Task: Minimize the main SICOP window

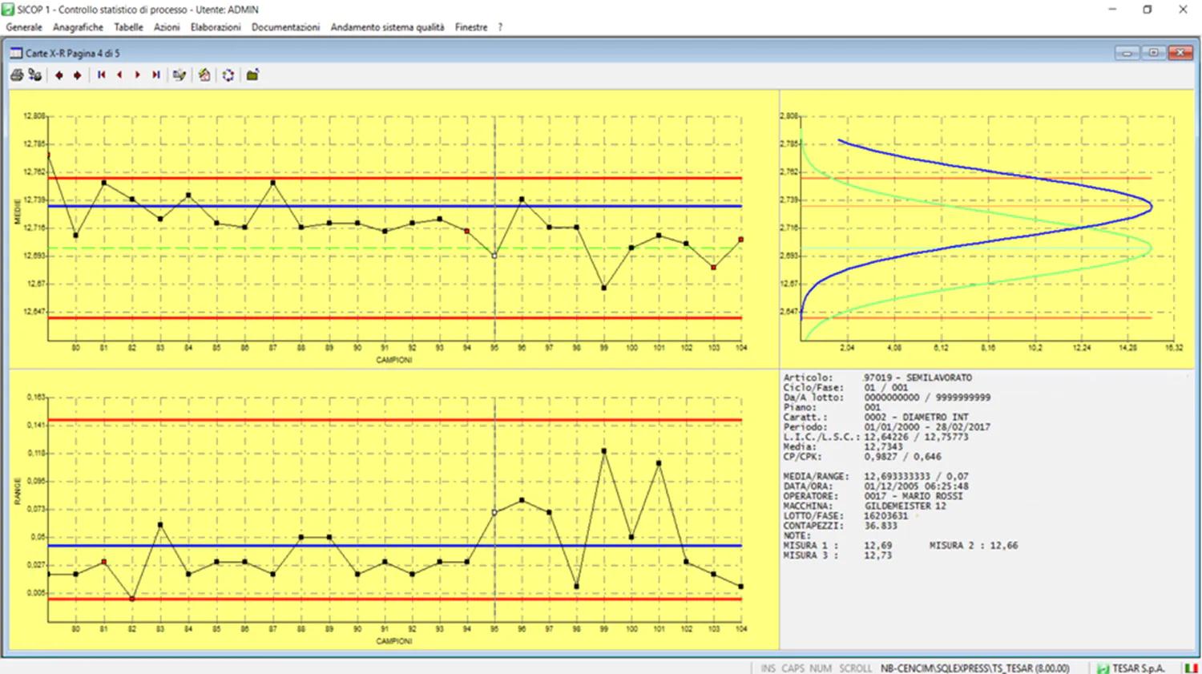Action: 1112,10
